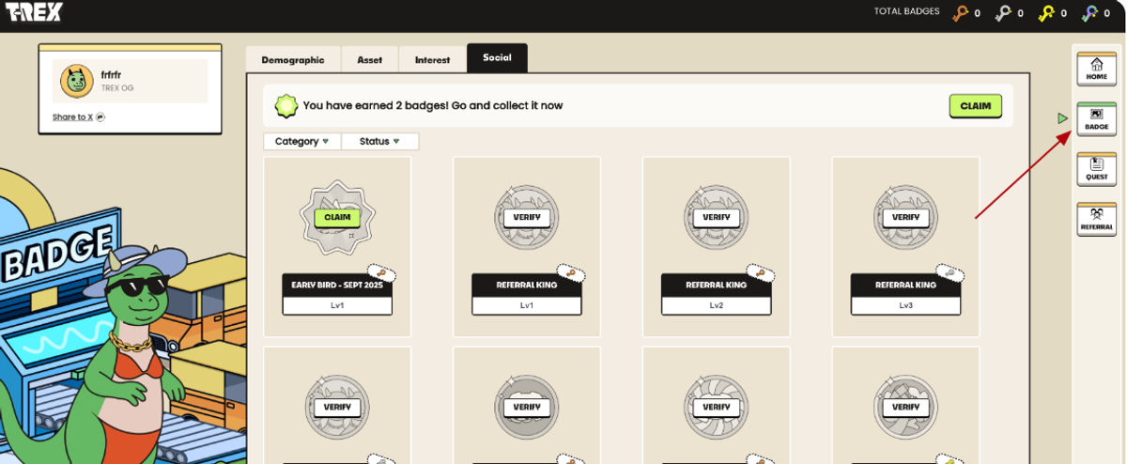Click the TREX logo in the header
Image resolution: width=1127 pixels, height=464 pixels.
click(33, 13)
